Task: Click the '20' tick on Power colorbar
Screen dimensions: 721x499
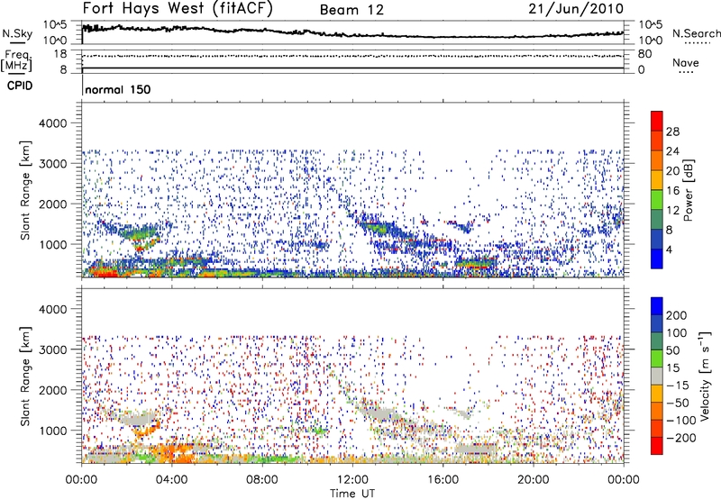Action: pyautogui.click(x=672, y=171)
